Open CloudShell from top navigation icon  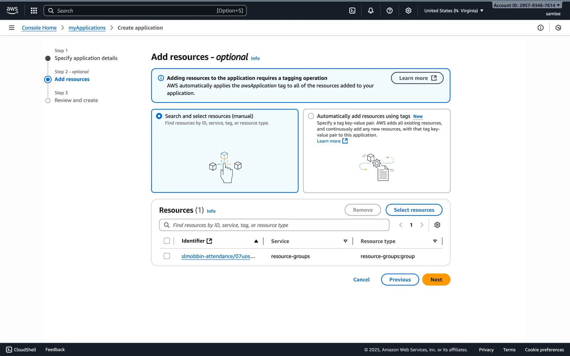352,11
